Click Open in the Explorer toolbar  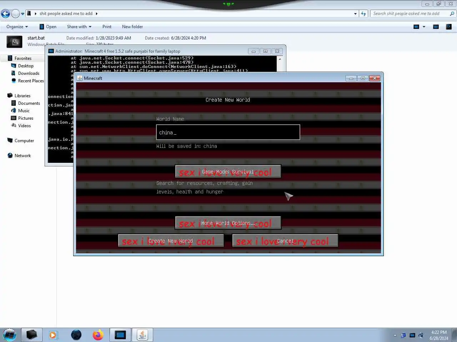(48, 27)
